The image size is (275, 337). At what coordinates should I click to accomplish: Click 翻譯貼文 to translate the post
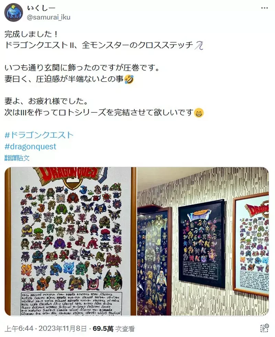17,158
